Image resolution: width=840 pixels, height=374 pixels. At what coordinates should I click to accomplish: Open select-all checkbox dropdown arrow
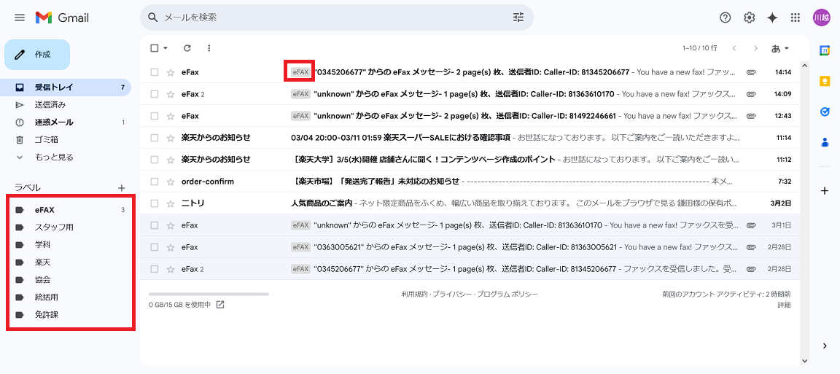tap(166, 48)
